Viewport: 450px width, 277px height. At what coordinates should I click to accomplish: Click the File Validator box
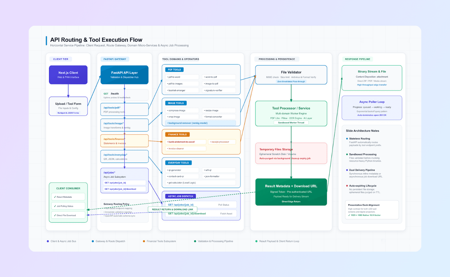coord(291,75)
